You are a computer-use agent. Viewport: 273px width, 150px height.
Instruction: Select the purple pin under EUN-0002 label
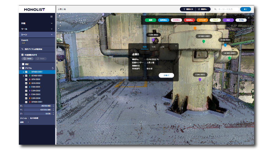(x=153, y=40)
